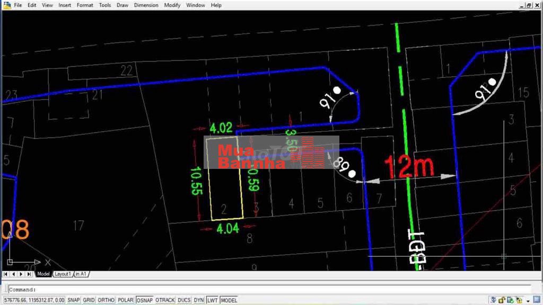Image resolution: width=543 pixels, height=305 pixels.
Task: Switch to Layout1 tab
Action: (62, 274)
